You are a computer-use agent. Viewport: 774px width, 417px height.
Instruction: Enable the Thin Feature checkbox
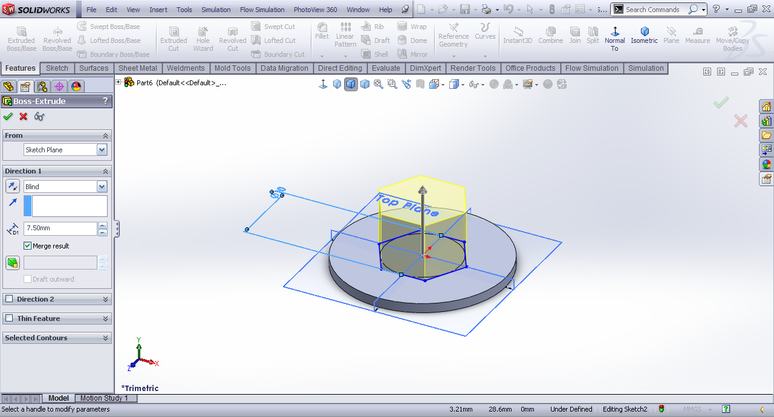[x=8, y=318]
